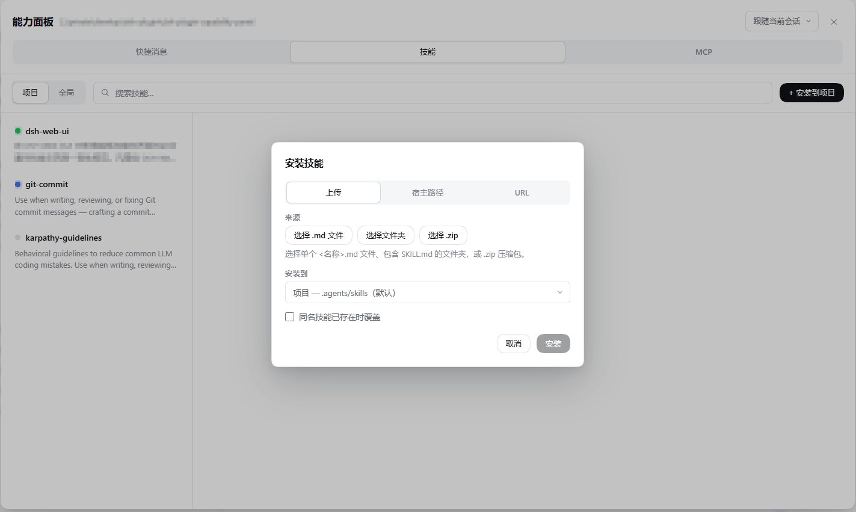Click the 选择 .md 文件 button
Image resolution: width=856 pixels, height=512 pixels.
point(319,235)
